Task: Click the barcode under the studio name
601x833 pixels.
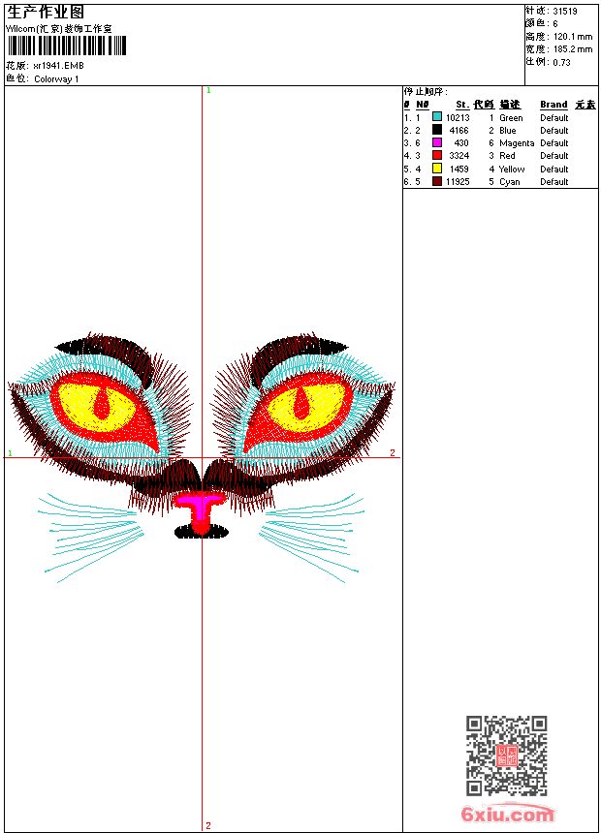Action: click(67, 46)
